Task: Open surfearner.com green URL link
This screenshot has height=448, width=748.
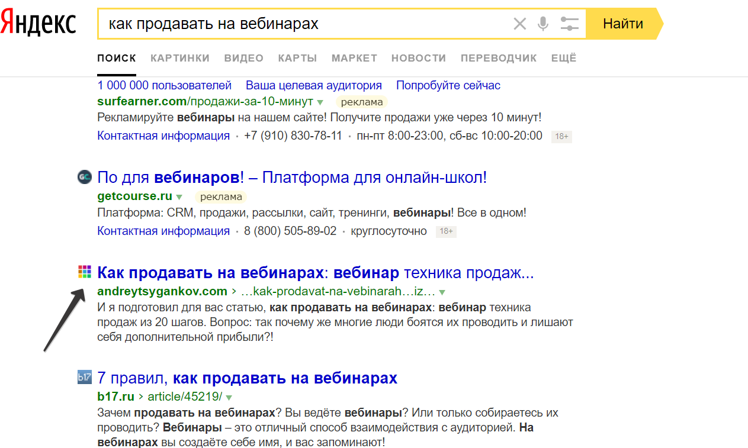Action: point(206,102)
